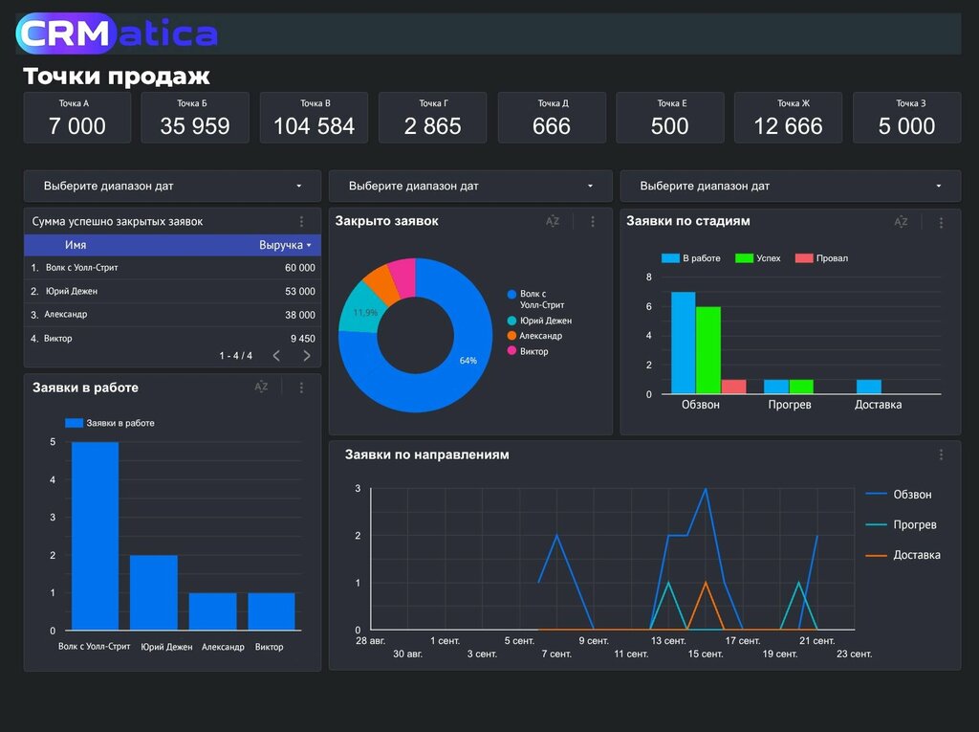
Task: Click Виктор donut legend entry
Action: (x=528, y=351)
